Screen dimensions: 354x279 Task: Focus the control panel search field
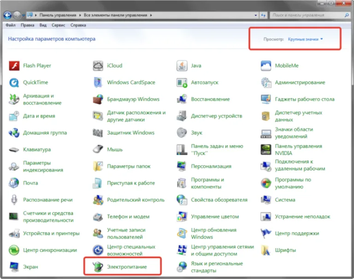click(307, 15)
